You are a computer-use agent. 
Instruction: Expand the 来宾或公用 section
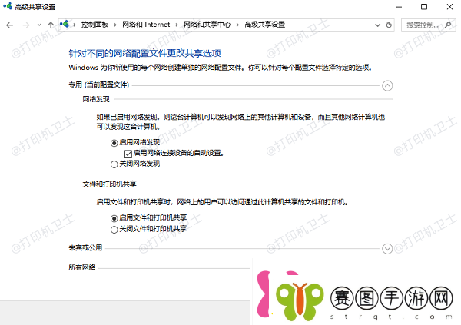pyautogui.click(x=387, y=249)
